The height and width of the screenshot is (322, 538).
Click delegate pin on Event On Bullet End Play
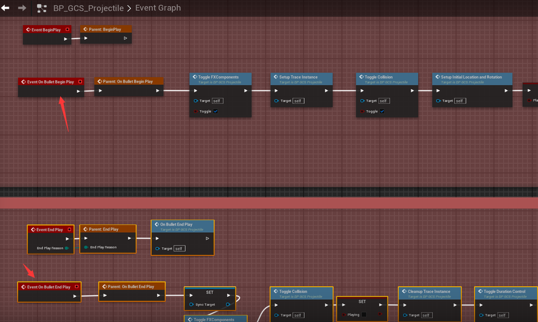[x=77, y=287]
